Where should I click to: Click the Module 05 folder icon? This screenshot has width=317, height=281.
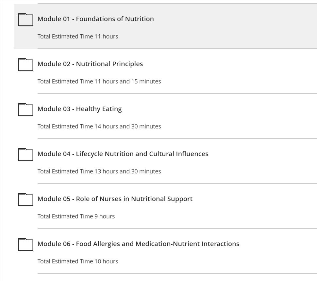point(26,200)
